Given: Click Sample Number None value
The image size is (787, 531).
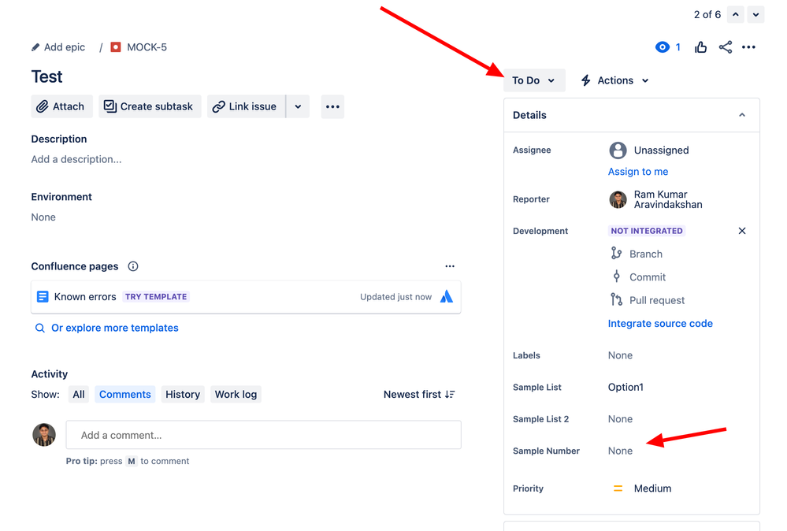Looking at the screenshot, I should tap(620, 451).
